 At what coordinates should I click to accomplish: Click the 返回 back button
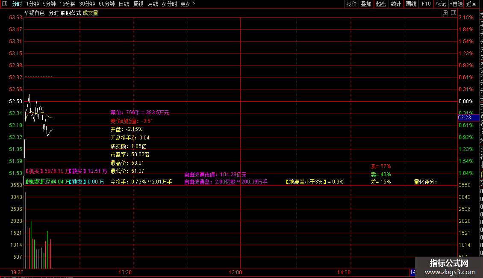471,4
